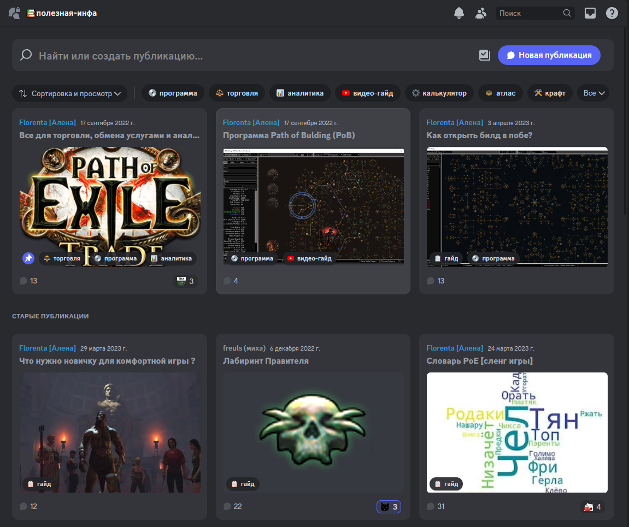The image size is (629, 527).
Task: Click comment count 12 on newbie post
Action: [x=28, y=507]
